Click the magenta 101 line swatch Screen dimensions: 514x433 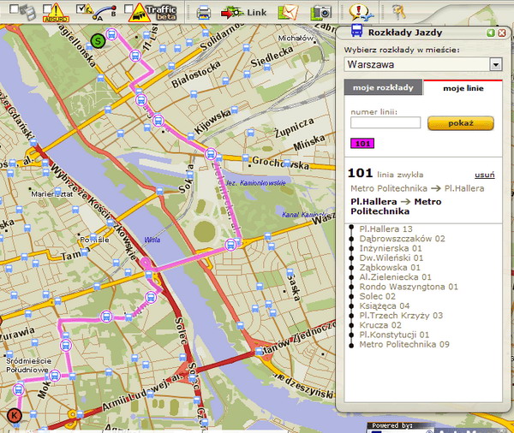pos(362,144)
